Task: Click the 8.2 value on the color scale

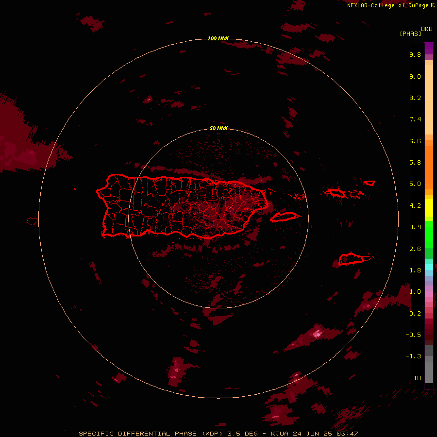Action: click(415, 98)
